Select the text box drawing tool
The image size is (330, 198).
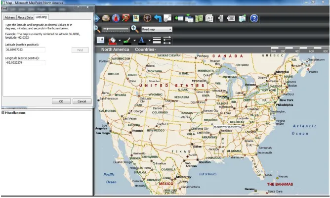pos(101,40)
